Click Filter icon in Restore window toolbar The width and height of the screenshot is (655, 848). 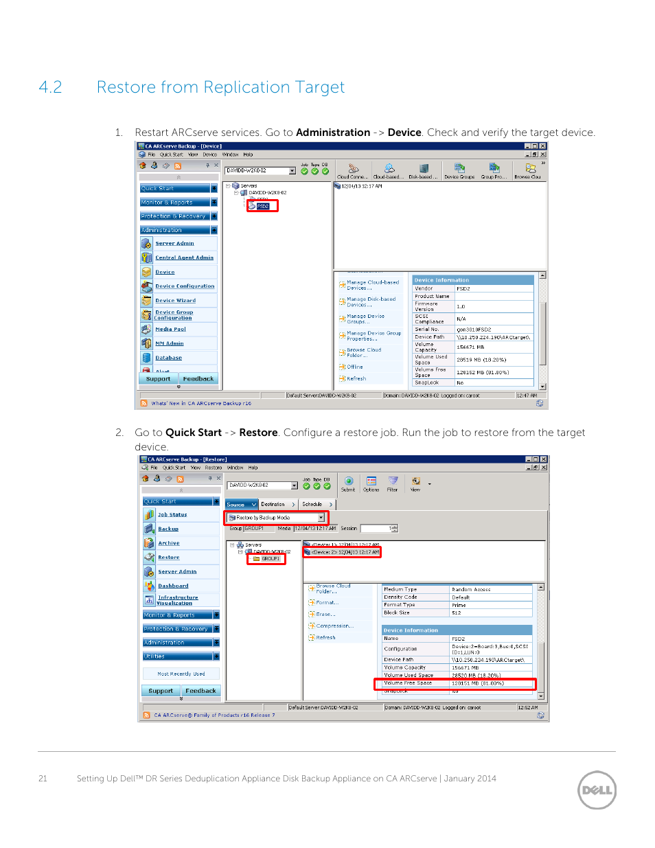coord(393,481)
